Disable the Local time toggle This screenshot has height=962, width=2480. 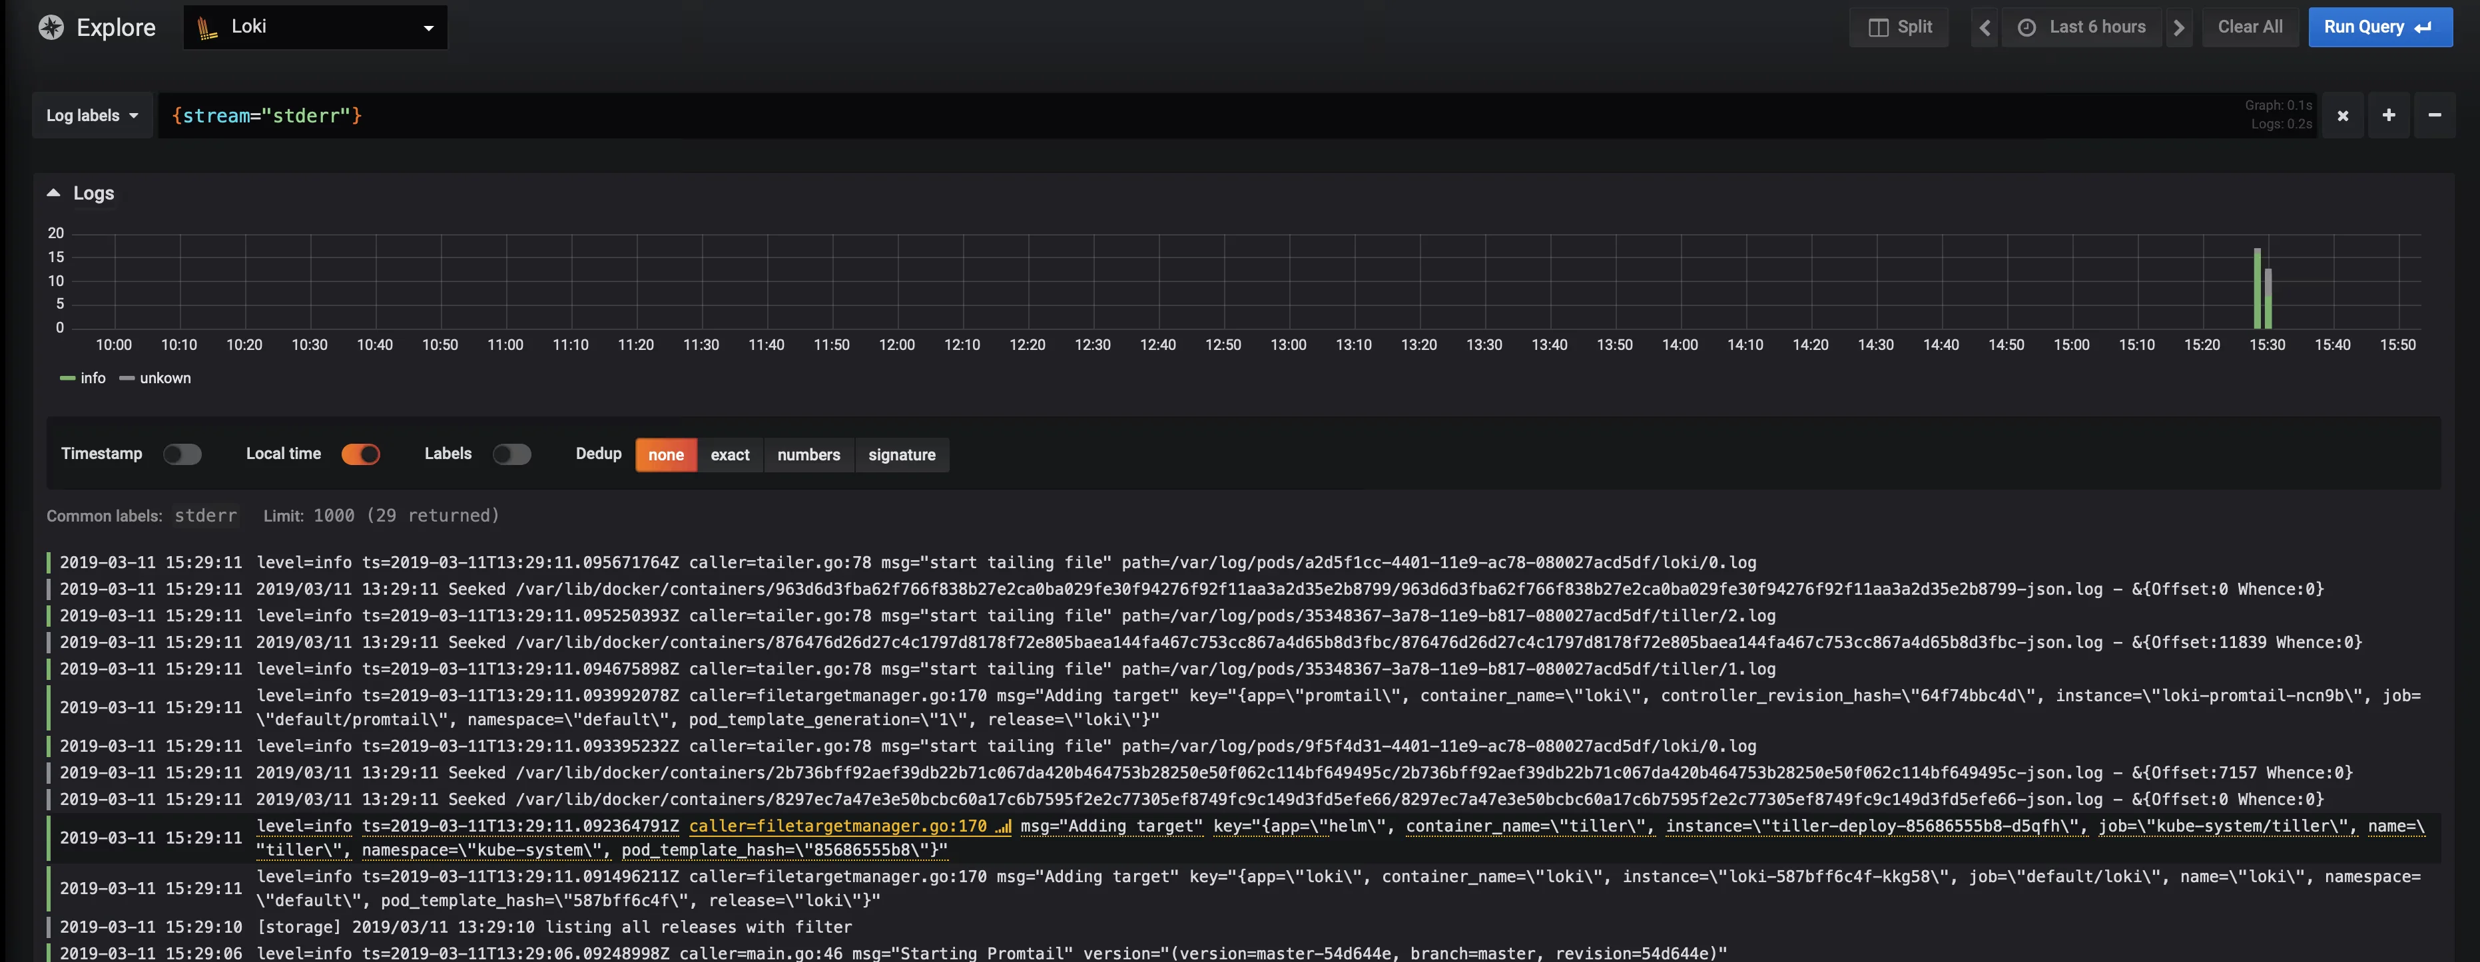tap(361, 454)
